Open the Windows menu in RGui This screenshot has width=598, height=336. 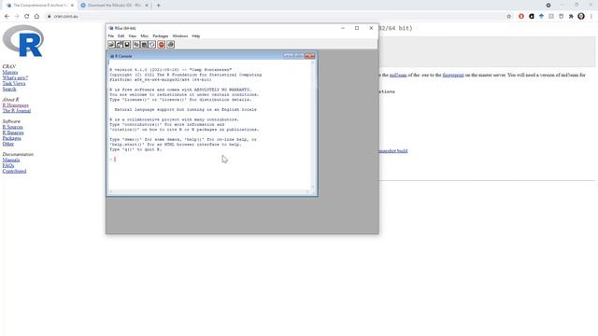[180, 35]
